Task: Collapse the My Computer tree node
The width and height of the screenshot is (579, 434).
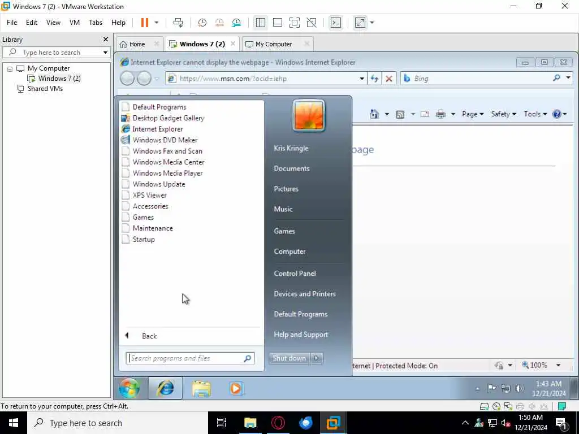Action: pos(10,68)
